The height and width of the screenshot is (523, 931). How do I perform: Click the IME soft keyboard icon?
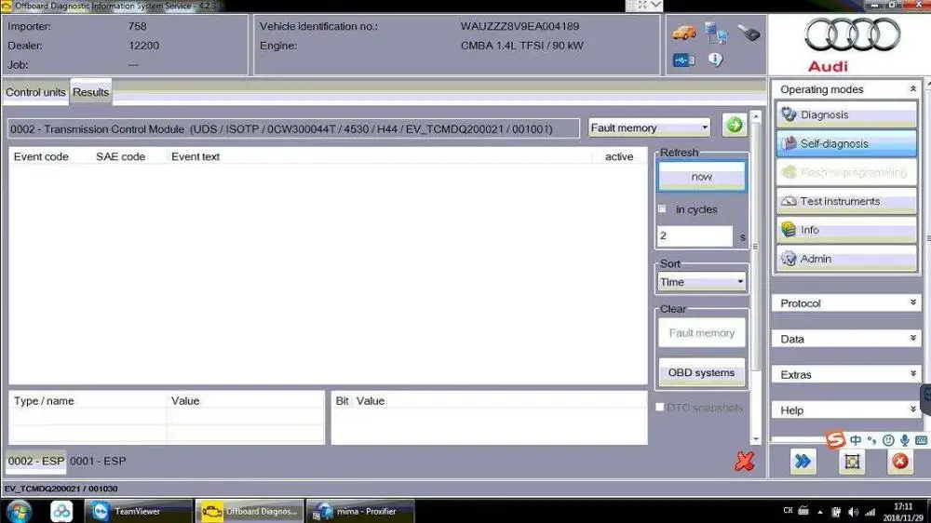click(921, 440)
